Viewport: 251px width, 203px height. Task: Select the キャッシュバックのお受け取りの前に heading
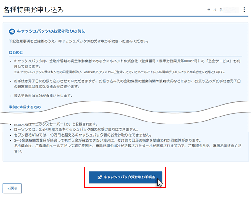coord(51,31)
